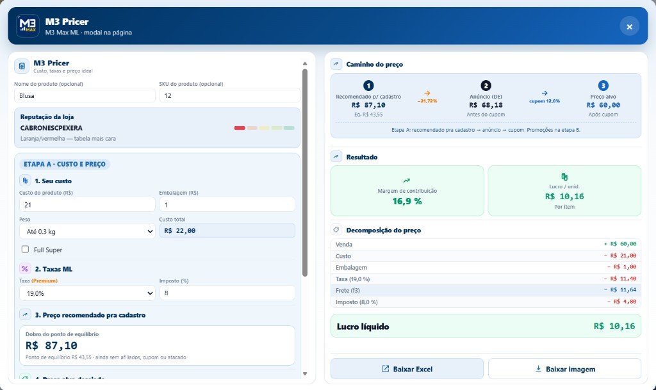The height and width of the screenshot is (390, 656).
Task: Click the store name CABRONESCPEXERA
Action: tap(51, 128)
